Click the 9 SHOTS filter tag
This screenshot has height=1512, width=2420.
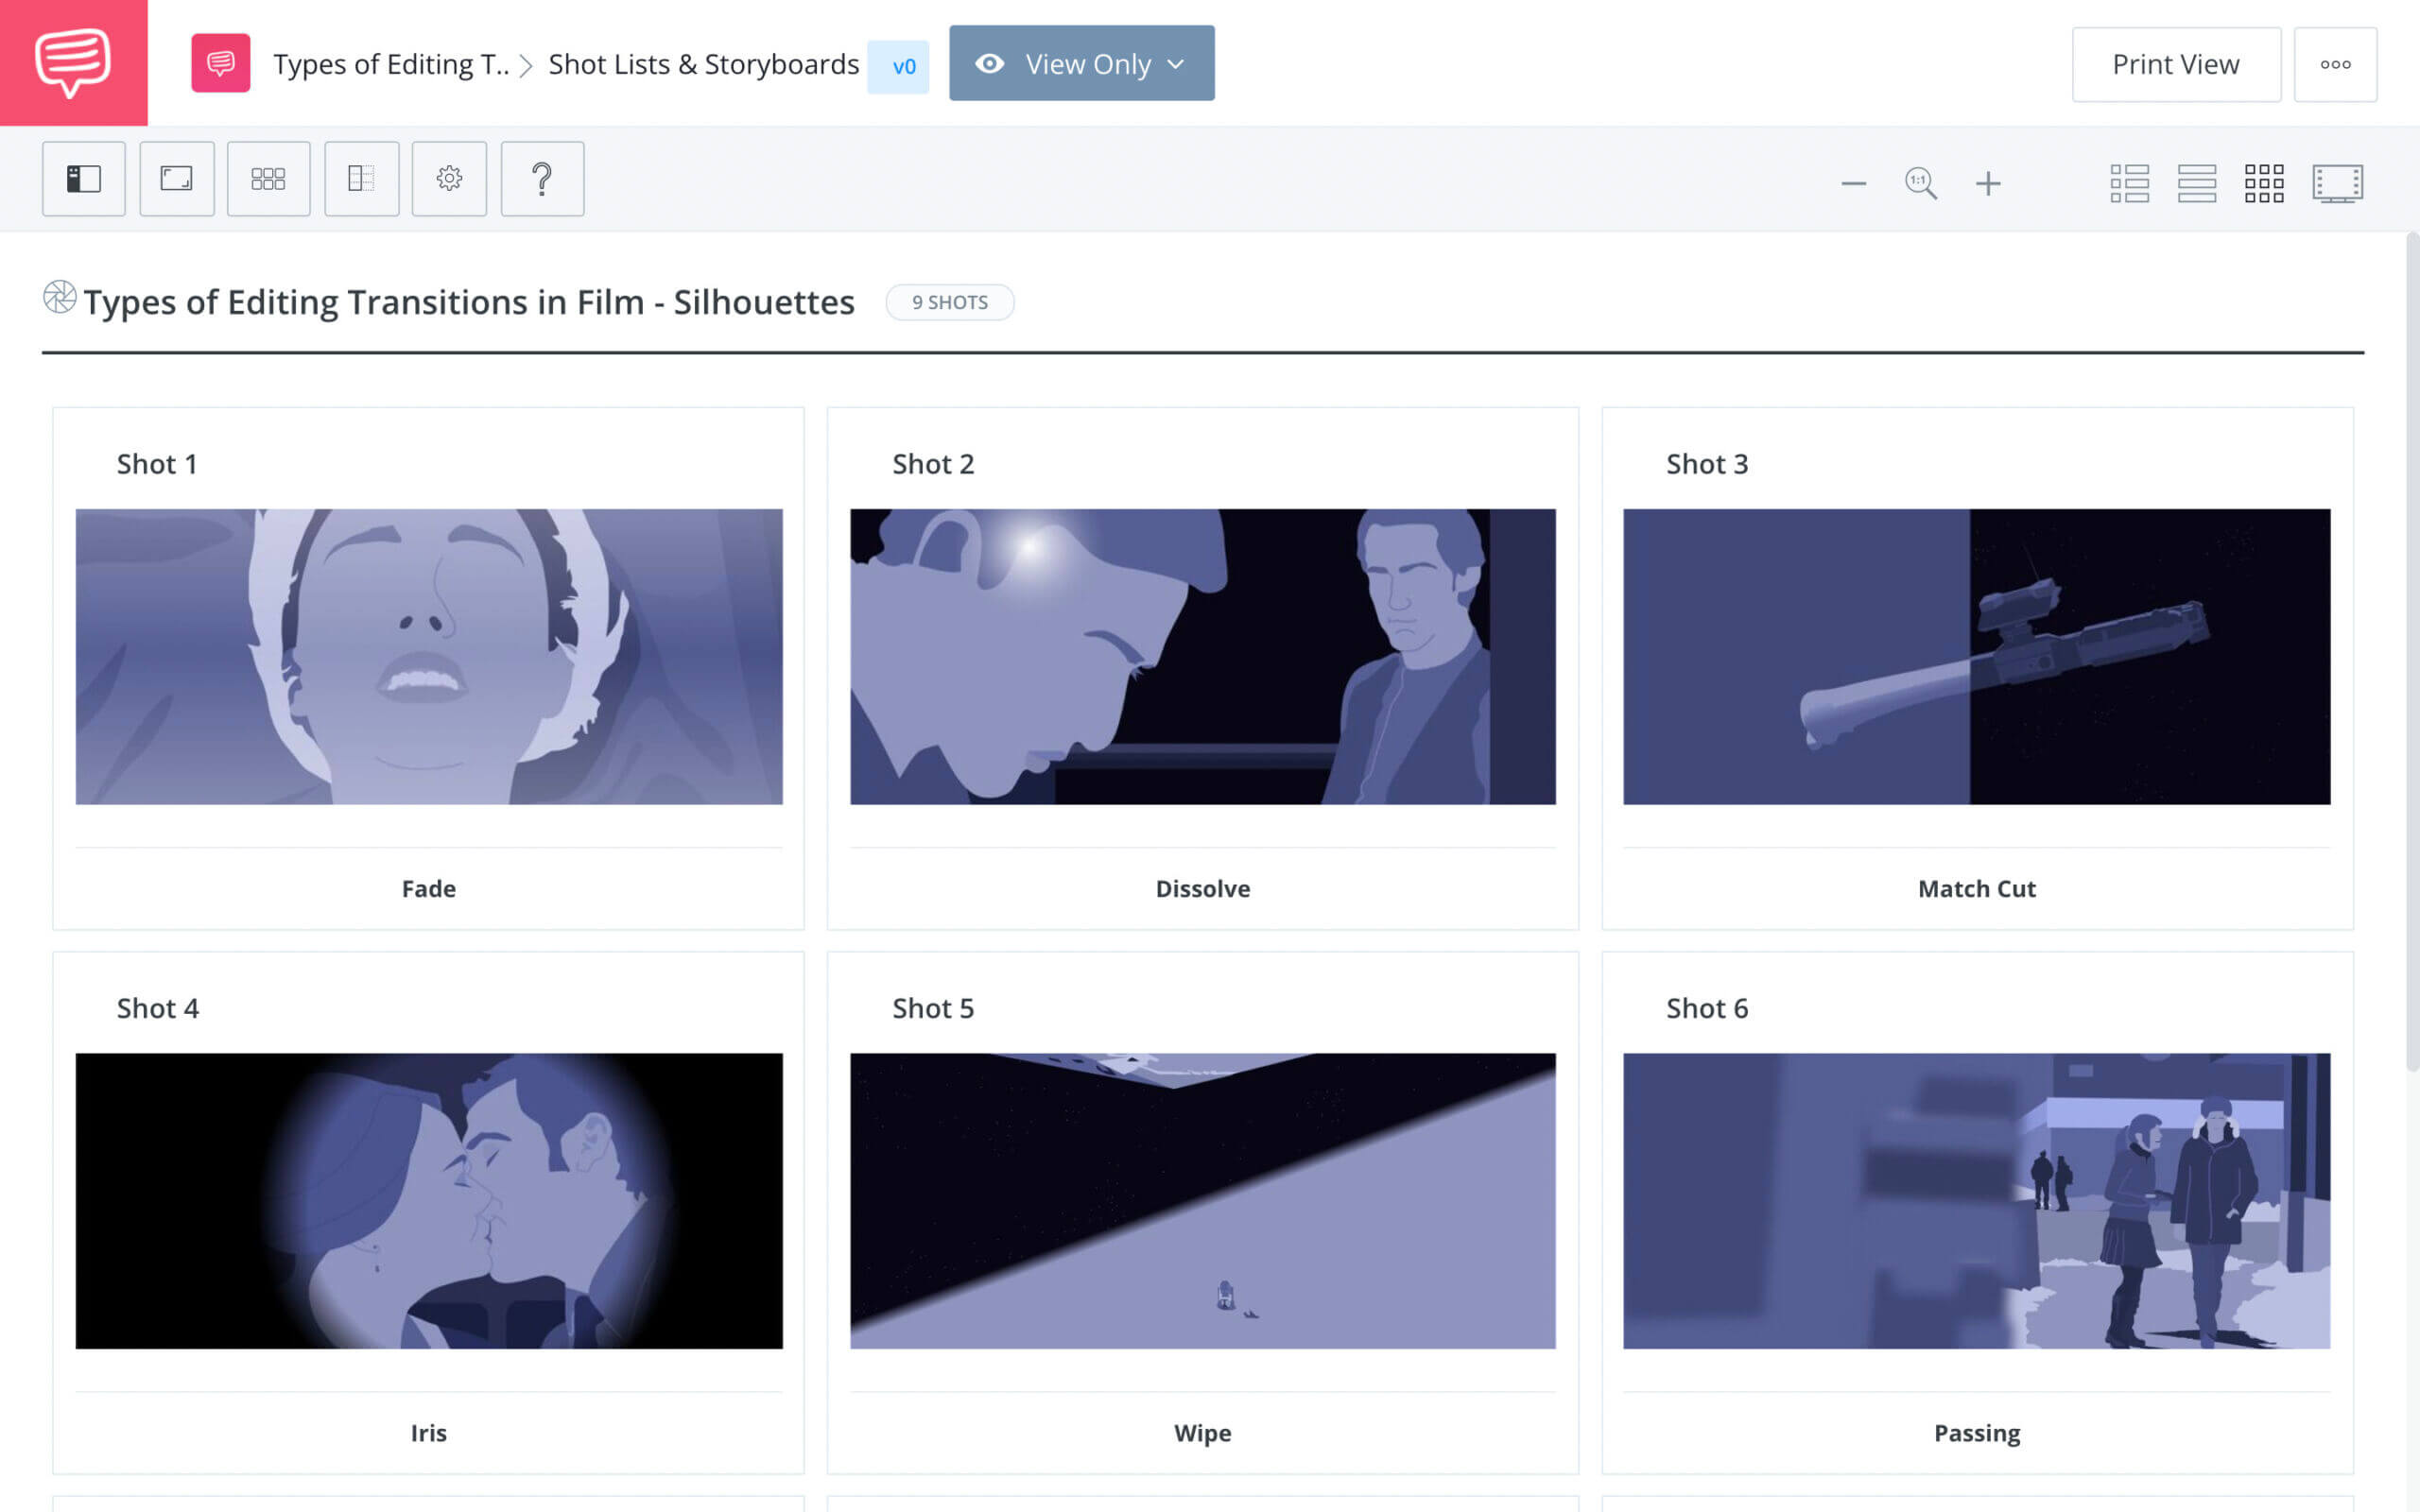click(x=948, y=301)
